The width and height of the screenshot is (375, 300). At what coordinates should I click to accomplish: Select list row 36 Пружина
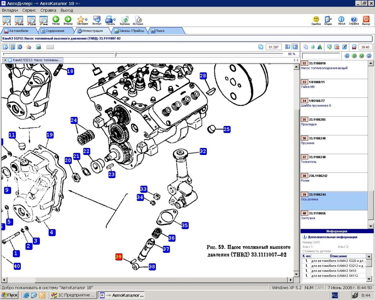pos(334,145)
